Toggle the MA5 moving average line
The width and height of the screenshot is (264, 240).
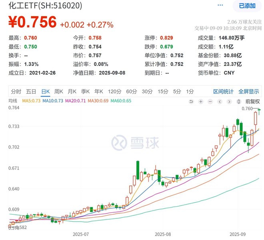pos(31,101)
